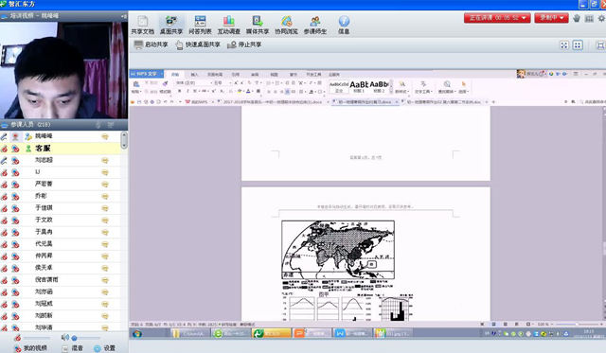The image size is (606, 353).
Task: Show the 参课师生 participants icon
Action: pos(315,26)
